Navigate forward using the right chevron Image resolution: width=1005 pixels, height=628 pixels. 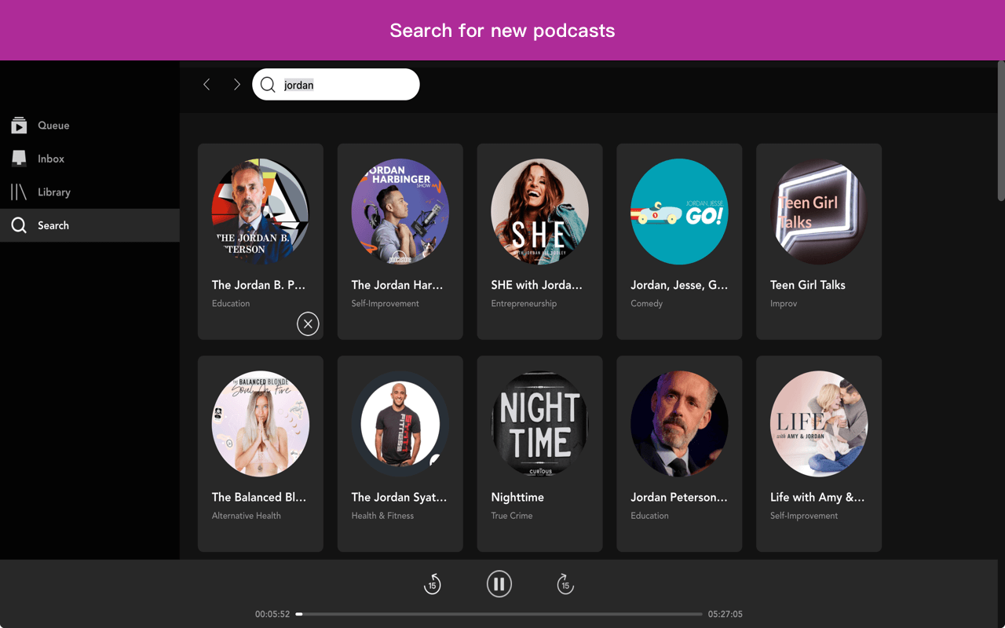[237, 84]
